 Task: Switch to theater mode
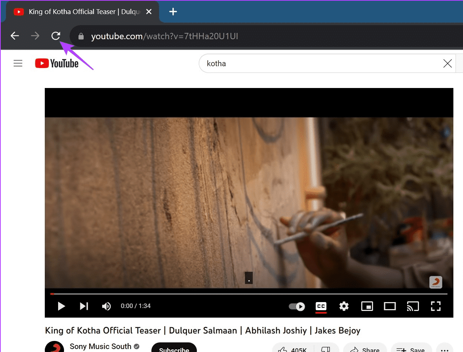390,306
